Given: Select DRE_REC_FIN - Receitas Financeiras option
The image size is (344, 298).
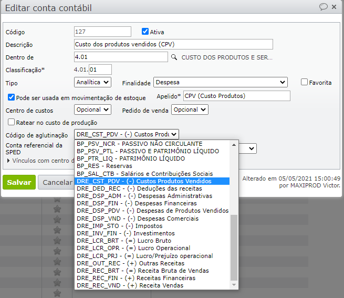Looking at the screenshot, I should point(152,278).
